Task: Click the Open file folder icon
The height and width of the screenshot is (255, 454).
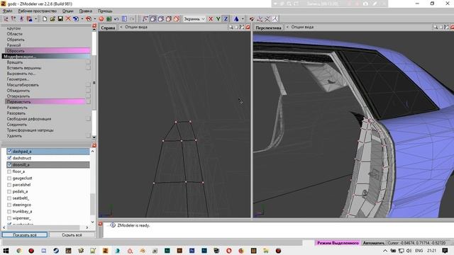Action: click(x=52, y=19)
